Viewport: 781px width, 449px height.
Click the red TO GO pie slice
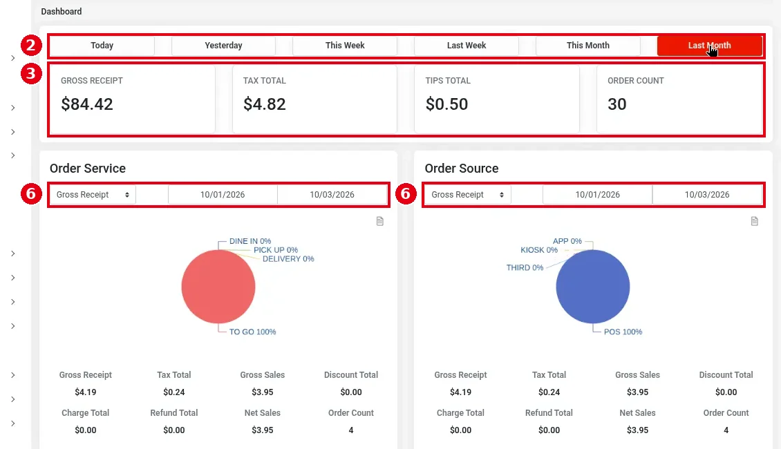click(x=218, y=287)
